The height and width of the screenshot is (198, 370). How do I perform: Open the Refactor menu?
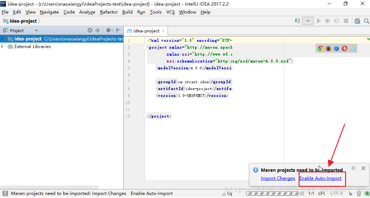coord(109,12)
